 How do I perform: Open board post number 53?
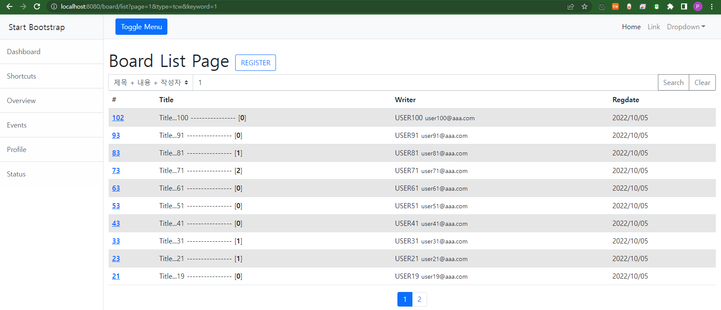116,206
